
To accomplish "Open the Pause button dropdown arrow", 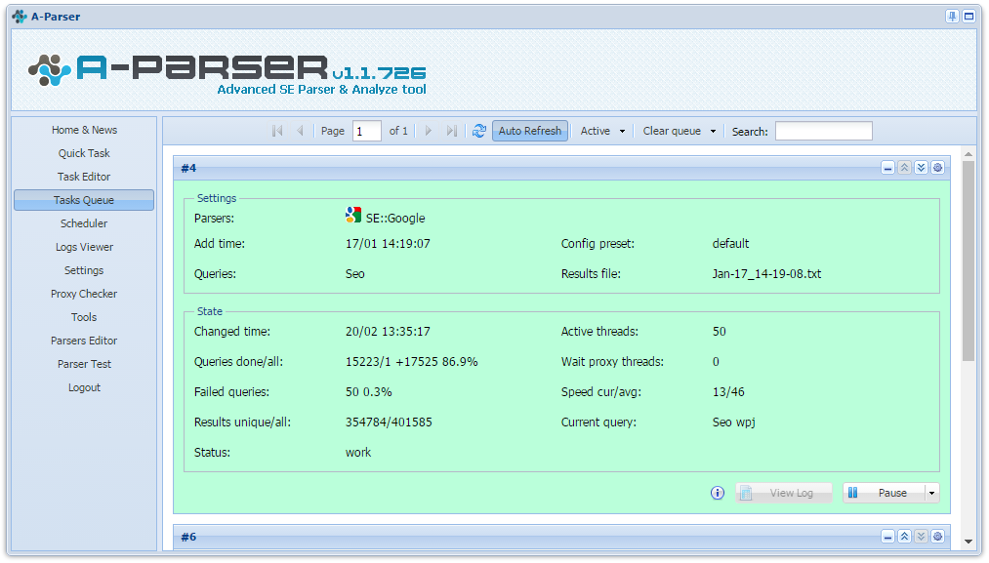I will coord(931,493).
